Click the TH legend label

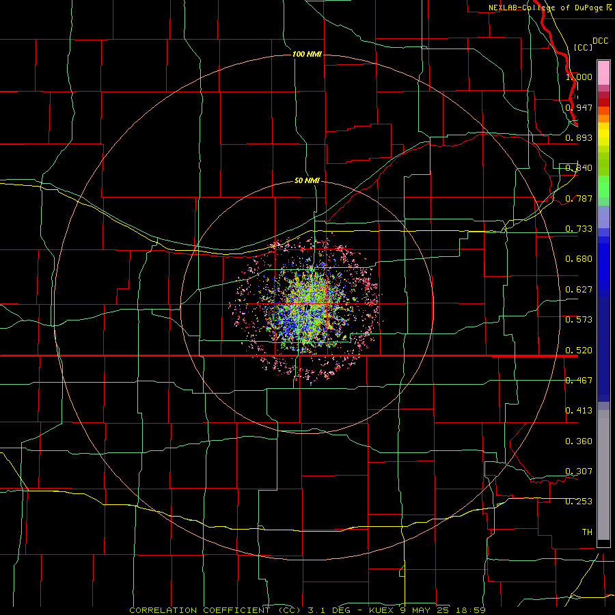(x=587, y=532)
